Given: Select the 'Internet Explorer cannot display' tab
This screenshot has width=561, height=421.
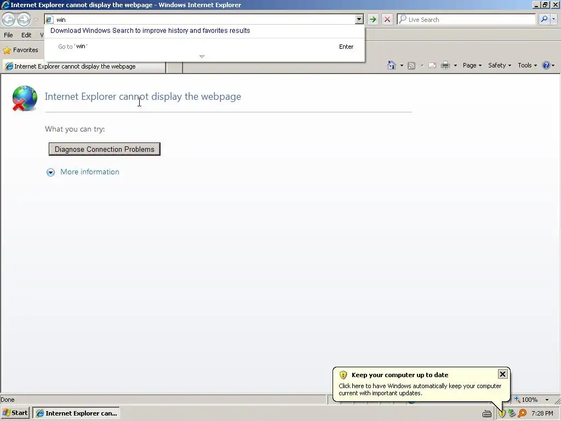Looking at the screenshot, I should click(84, 66).
